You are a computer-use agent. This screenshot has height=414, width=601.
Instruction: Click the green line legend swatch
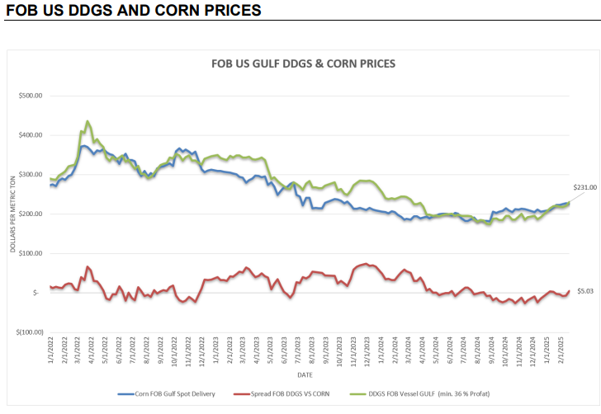[x=357, y=394]
